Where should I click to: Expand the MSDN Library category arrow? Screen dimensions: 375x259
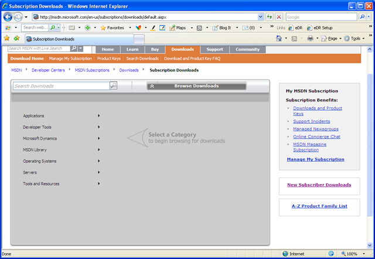(x=99, y=149)
